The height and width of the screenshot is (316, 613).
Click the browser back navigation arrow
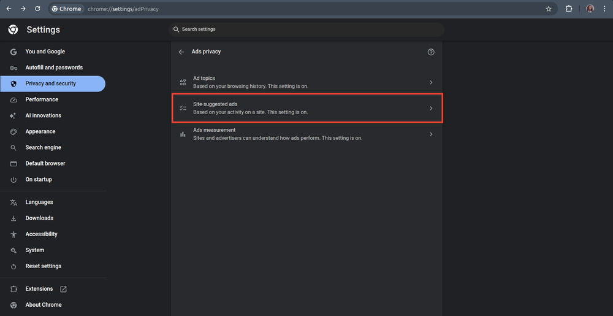[9, 9]
